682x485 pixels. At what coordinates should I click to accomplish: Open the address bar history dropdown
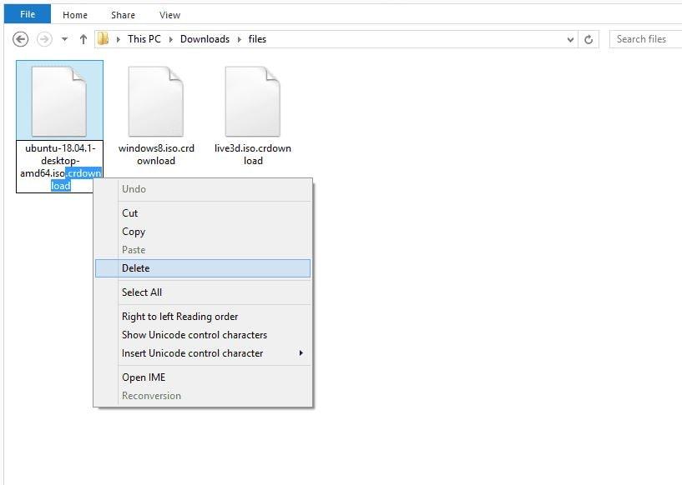[569, 39]
